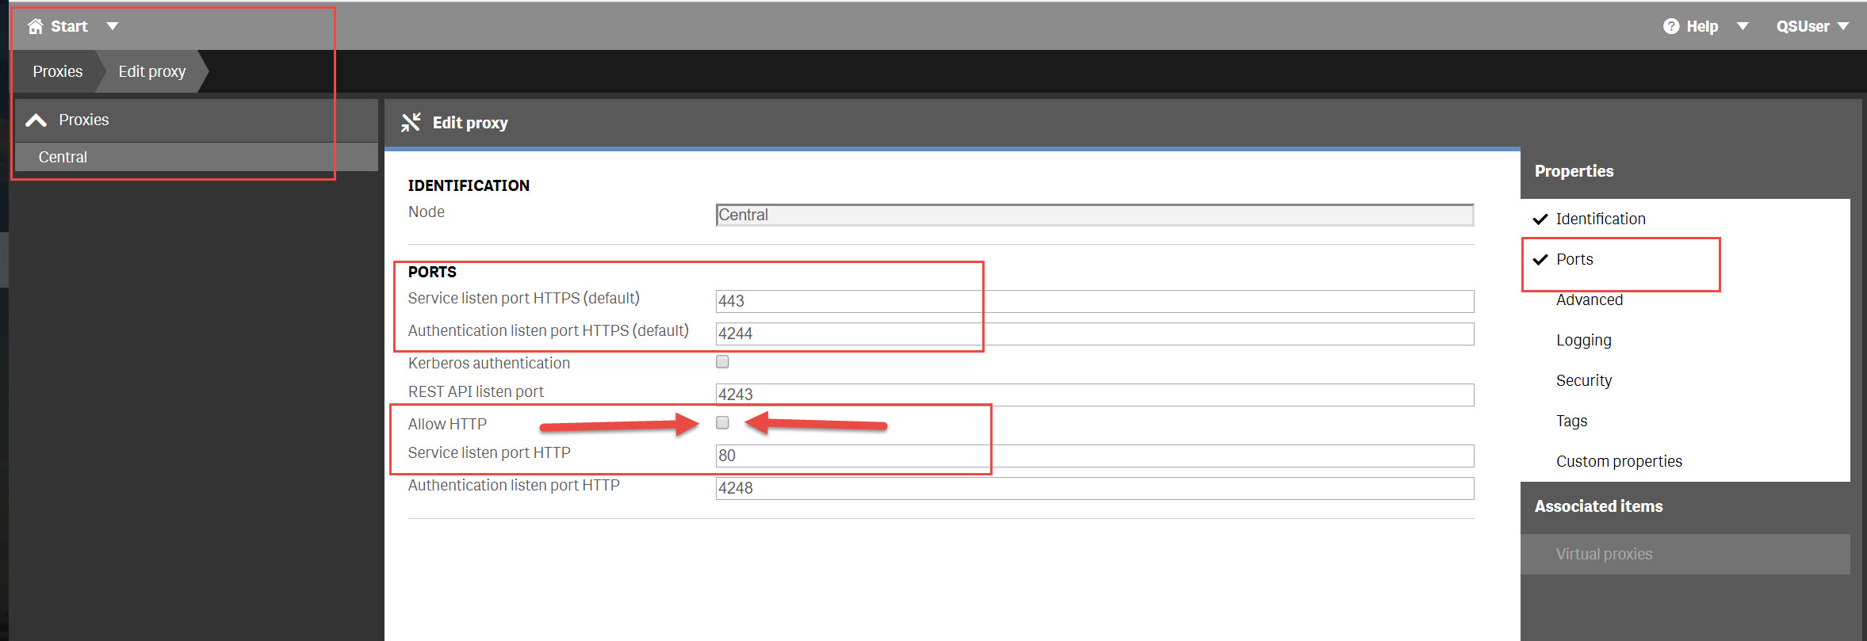
Task: Show the Tags property section
Action: (x=1571, y=421)
